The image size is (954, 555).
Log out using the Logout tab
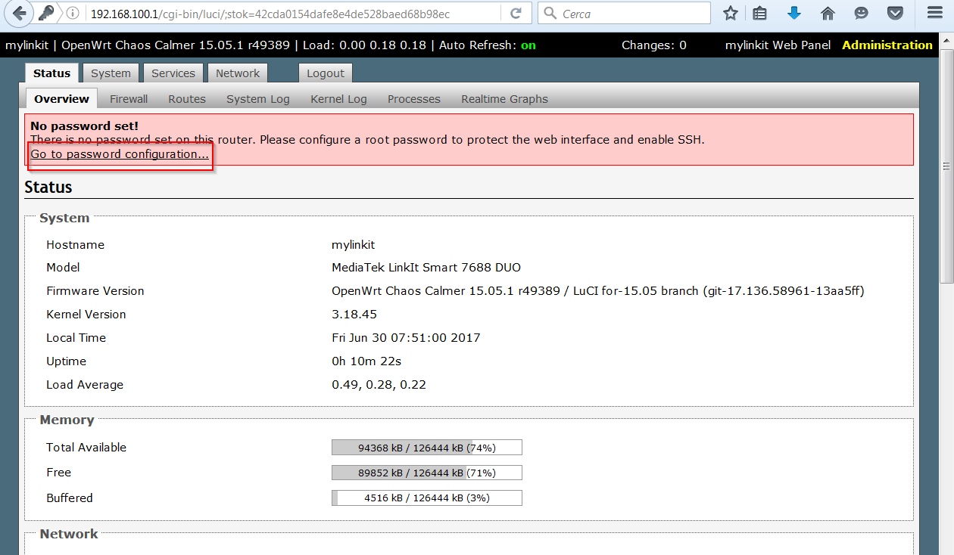coord(326,73)
